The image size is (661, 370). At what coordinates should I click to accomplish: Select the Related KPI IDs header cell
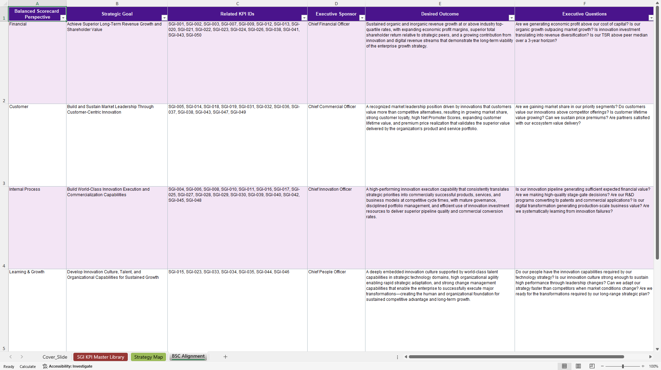(237, 14)
